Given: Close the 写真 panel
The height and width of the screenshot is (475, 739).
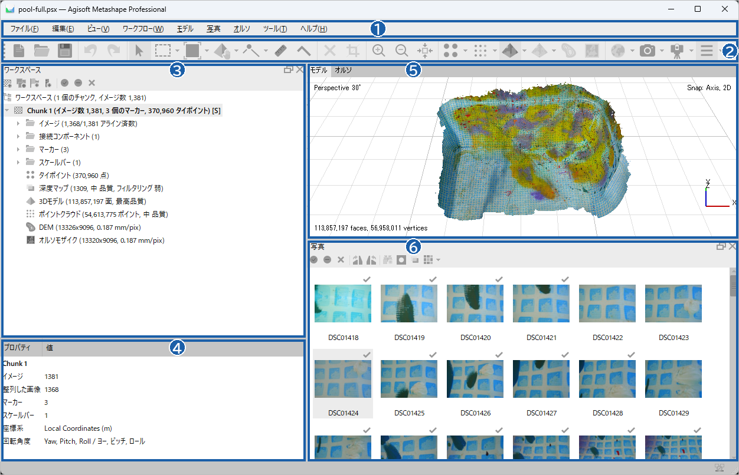Looking at the screenshot, I should pos(732,246).
